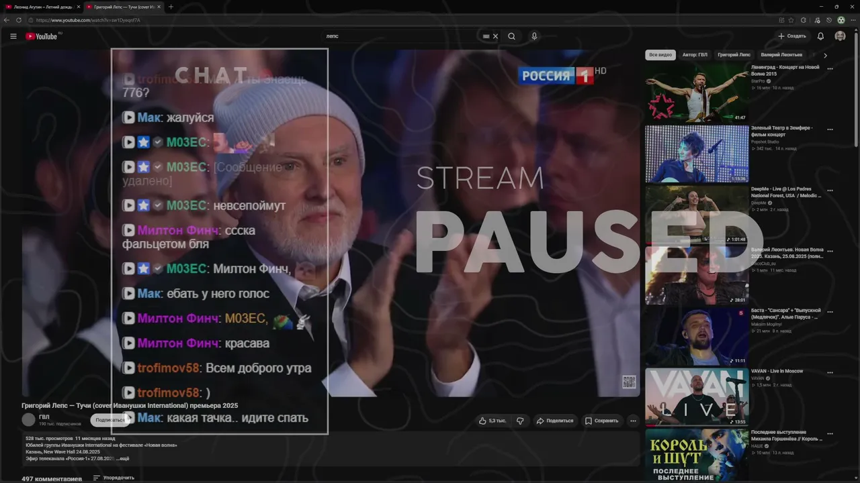This screenshot has height=483, width=860.
Task: Close the Леонид Агутин tab
Action: (x=78, y=7)
